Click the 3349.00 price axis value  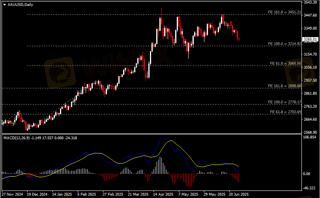pos(310,28)
